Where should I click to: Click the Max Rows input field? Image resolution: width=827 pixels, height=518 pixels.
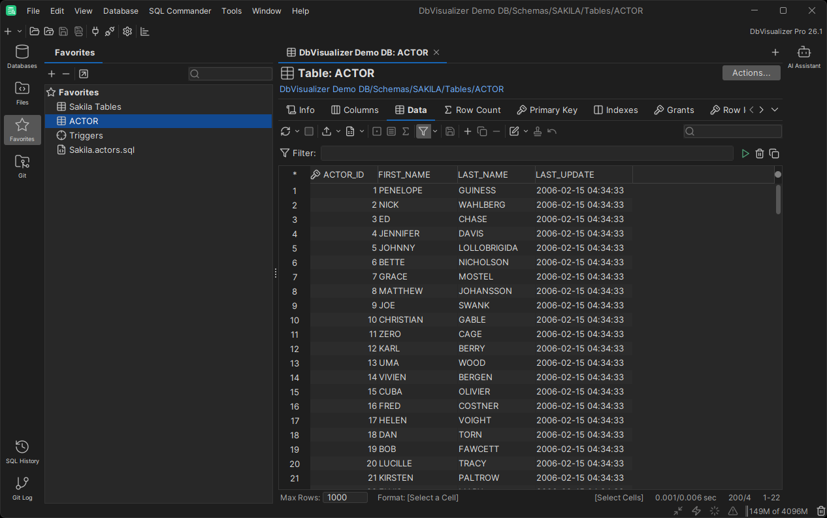point(345,498)
